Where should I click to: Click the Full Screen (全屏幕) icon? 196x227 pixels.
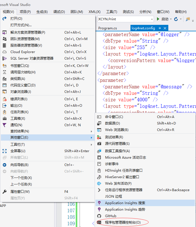pyautogui.click(x=5, y=151)
